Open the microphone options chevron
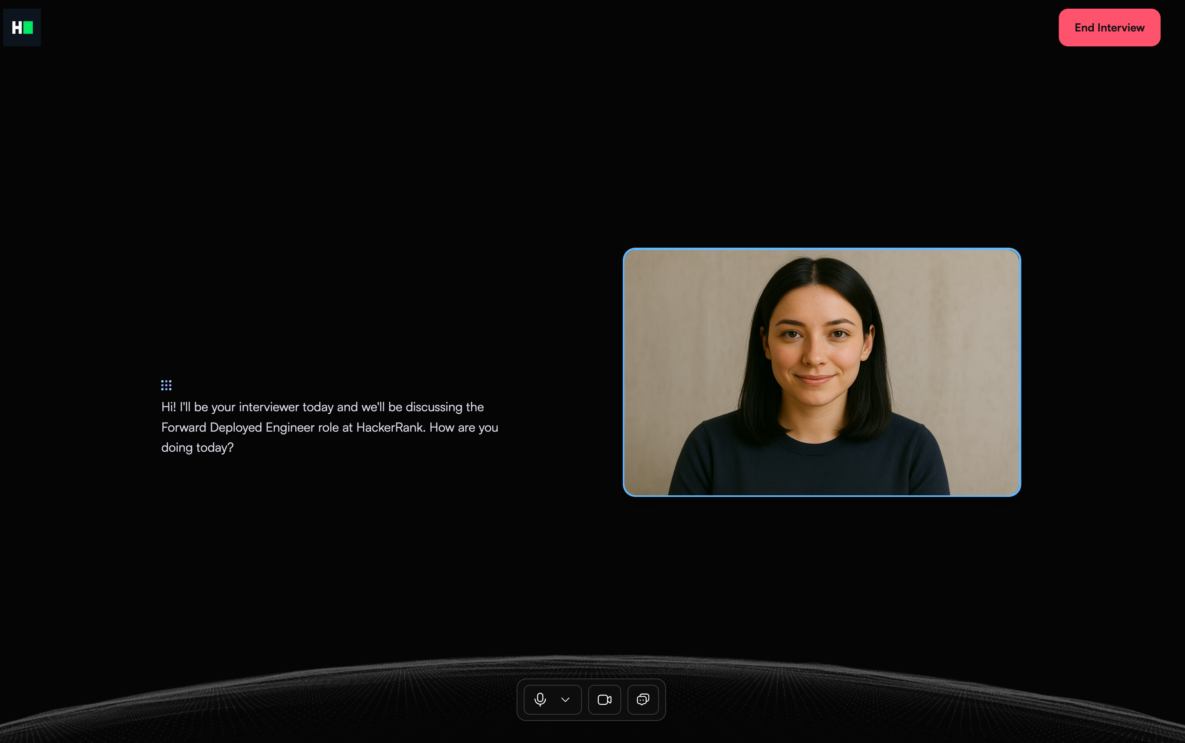This screenshot has width=1185, height=743. [565, 699]
